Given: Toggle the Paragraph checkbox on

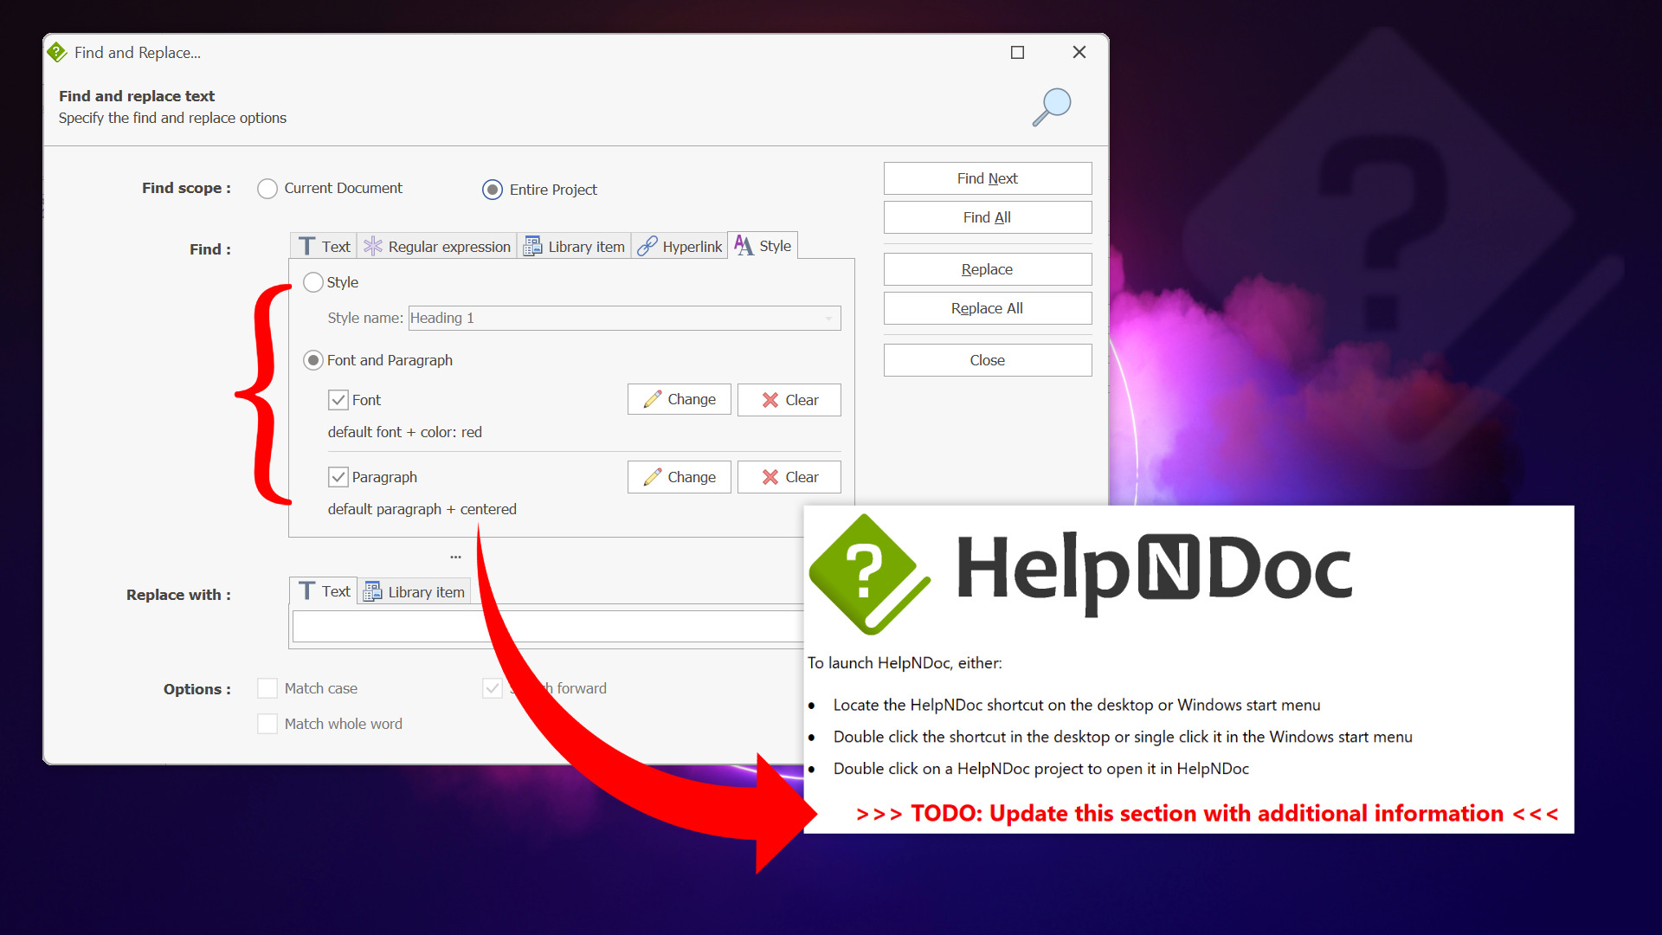Looking at the screenshot, I should (x=339, y=476).
